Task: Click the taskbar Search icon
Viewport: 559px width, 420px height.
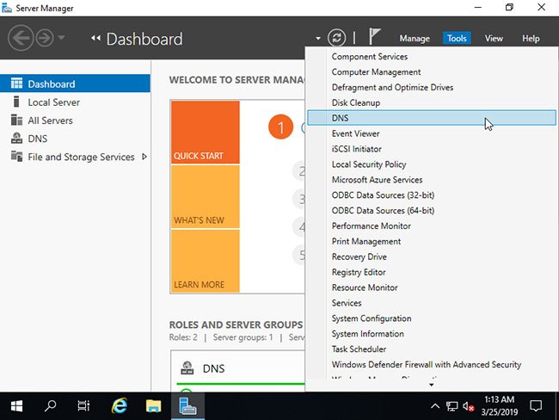Action: (x=50, y=405)
